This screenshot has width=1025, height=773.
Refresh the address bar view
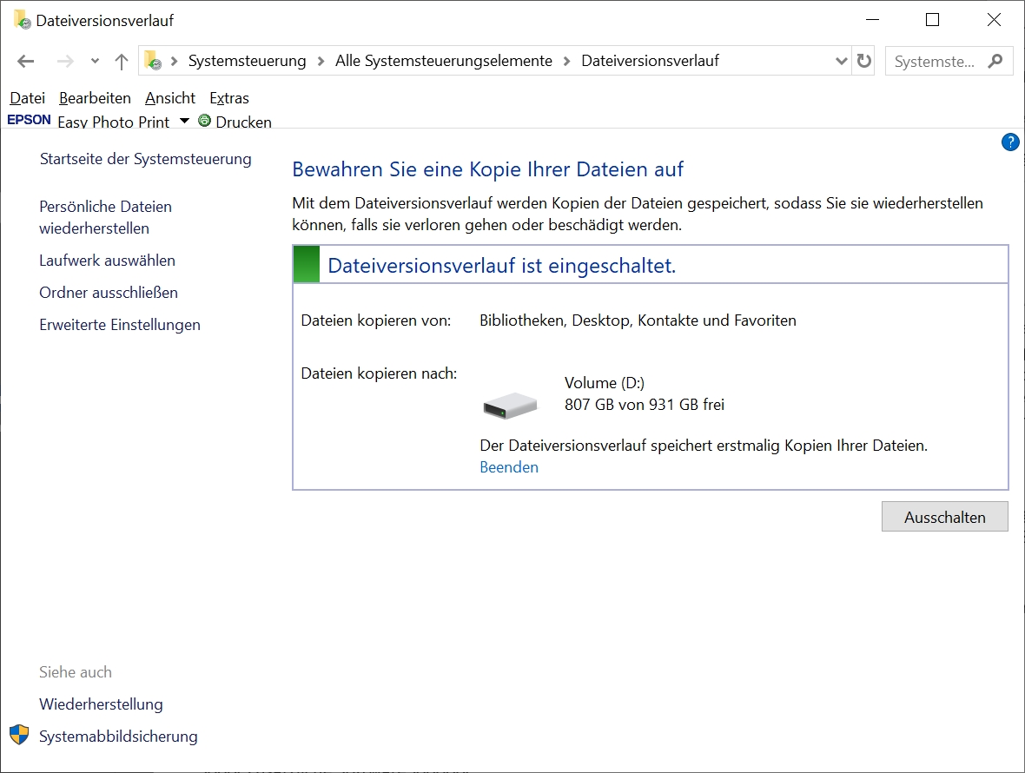[863, 61]
